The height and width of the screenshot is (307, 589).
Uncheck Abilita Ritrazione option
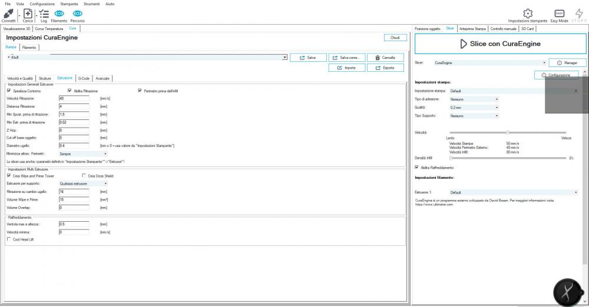click(70, 91)
